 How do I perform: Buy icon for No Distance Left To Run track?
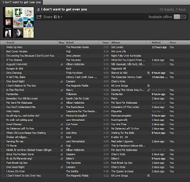(x=62, y=128)
